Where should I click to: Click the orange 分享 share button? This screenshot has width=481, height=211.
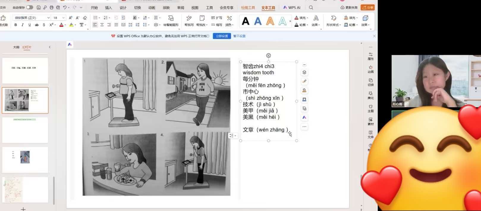[367, 7]
